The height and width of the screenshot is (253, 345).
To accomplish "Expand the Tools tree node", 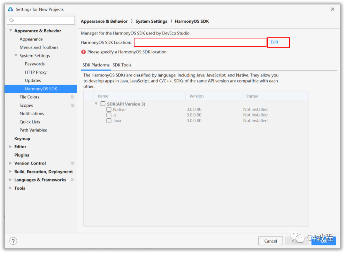I will click(x=10, y=188).
